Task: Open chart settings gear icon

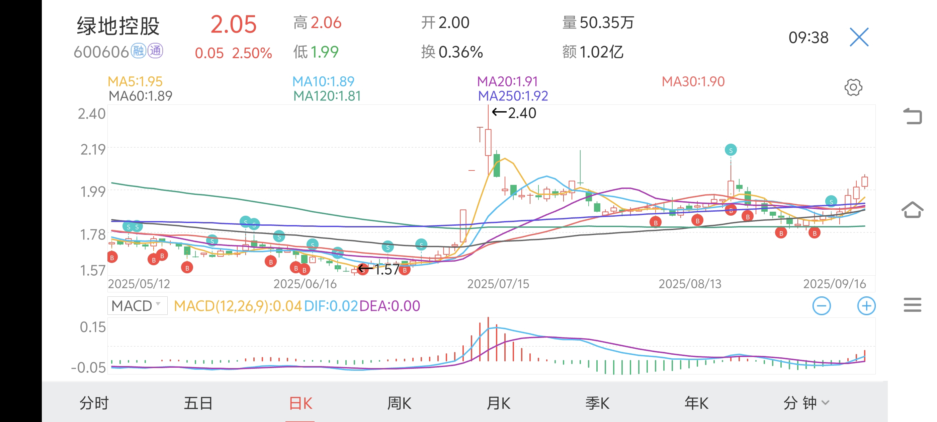Action: click(853, 87)
